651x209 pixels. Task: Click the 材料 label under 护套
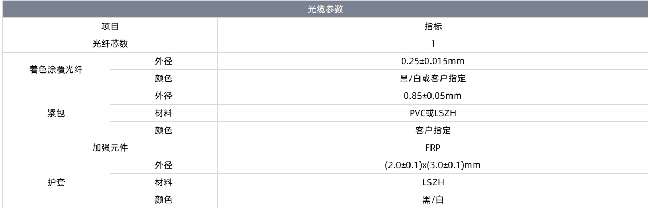164,182
